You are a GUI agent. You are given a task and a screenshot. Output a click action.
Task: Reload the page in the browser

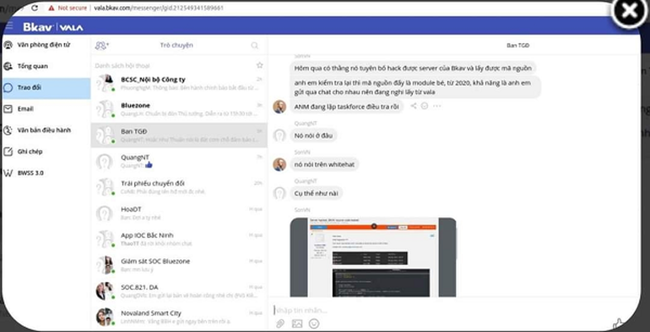click(35, 8)
